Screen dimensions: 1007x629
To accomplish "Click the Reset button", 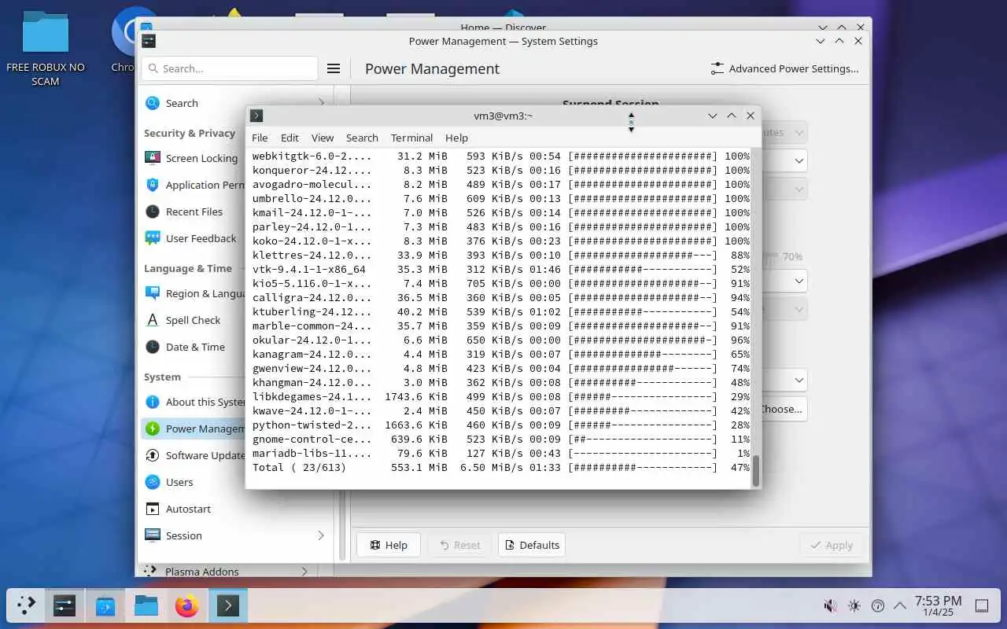I will click(x=459, y=545).
